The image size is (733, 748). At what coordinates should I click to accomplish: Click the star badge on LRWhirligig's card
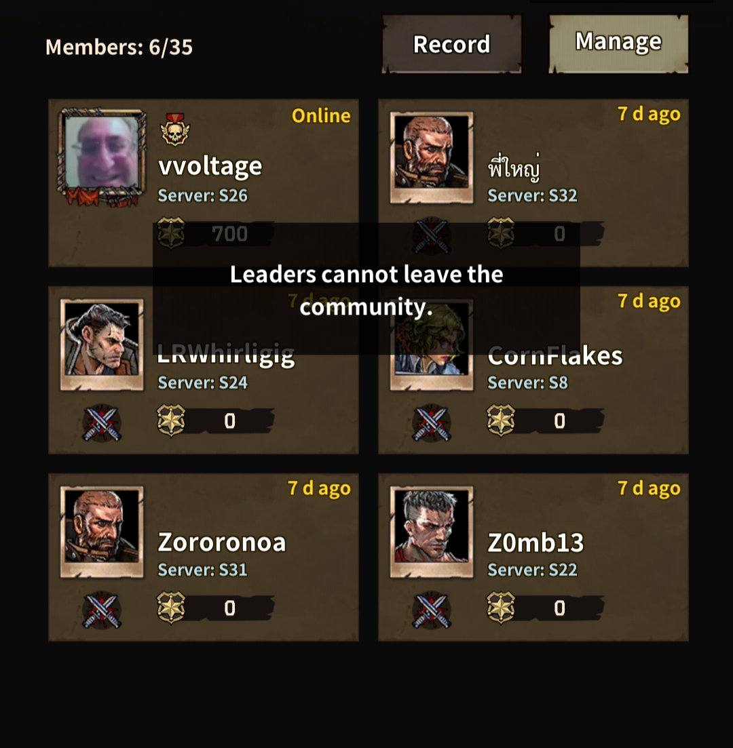click(171, 420)
